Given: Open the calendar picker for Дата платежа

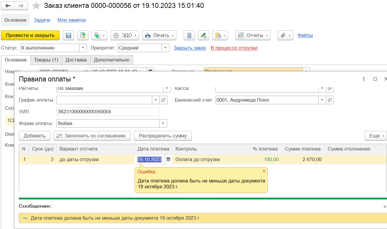Looking at the screenshot, I should pyautogui.click(x=168, y=160).
